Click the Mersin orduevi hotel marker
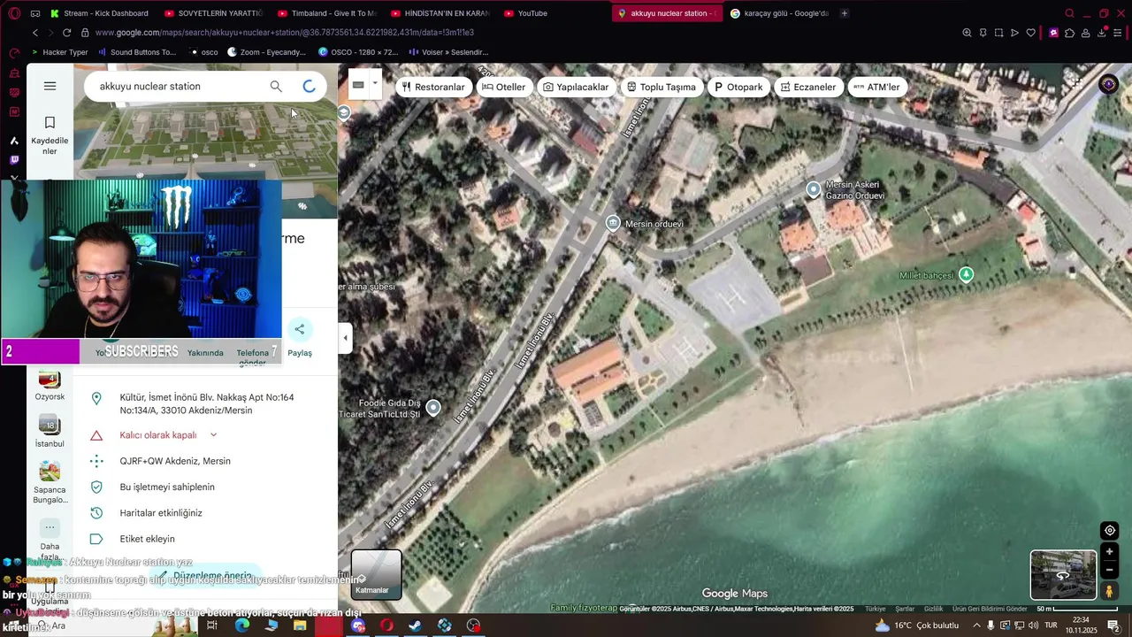This screenshot has width=1132, height=637. coord(613,223)
